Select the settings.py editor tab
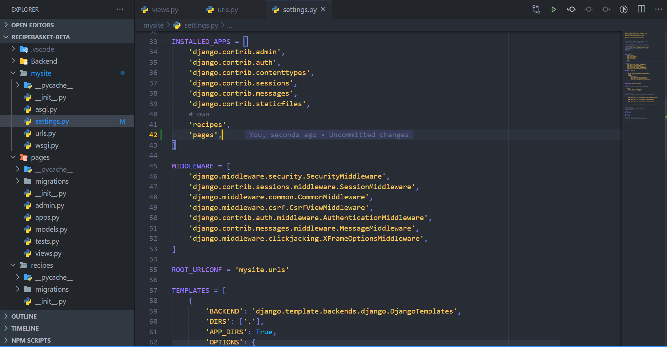The width and height of the screenshot is (667, 347). (x=299, y=9)
